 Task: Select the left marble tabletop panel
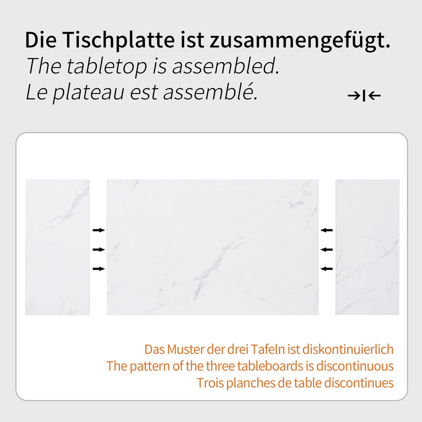click(x=57, y=247)
